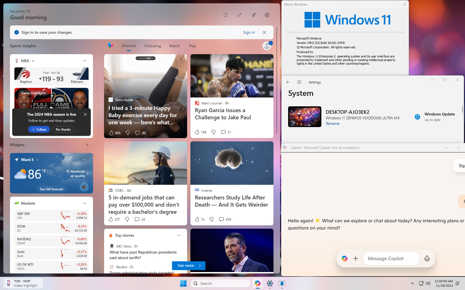465x290 pixels.
Task: Open profile avatar in widgets board
Action: point(267,46)
